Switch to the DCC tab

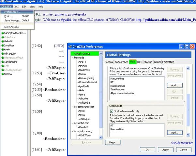(x=140, y=62)
